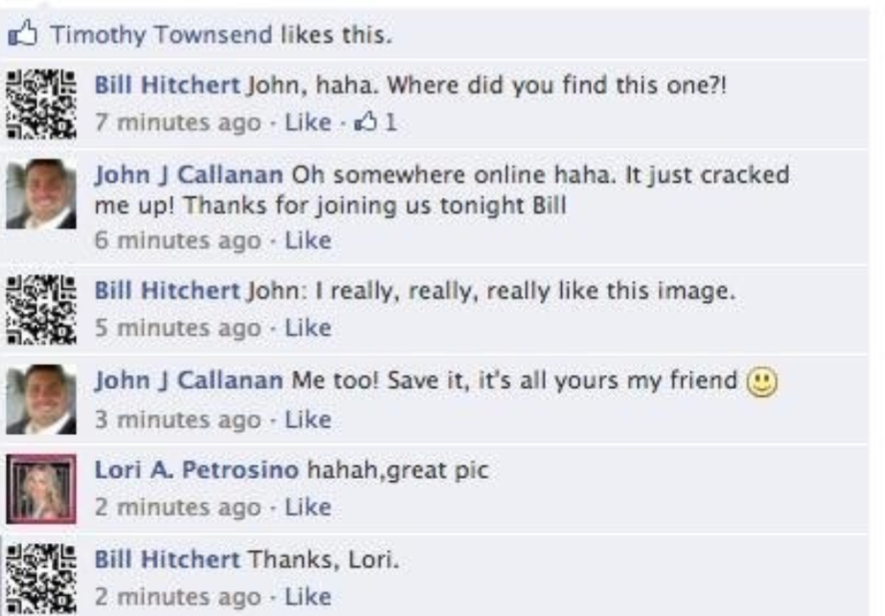Image resolution: width=885 pixels, height=616 pixels.
Task: Click the thumbs-up count icon on Bill's first comment
Action: pos(365,122)
